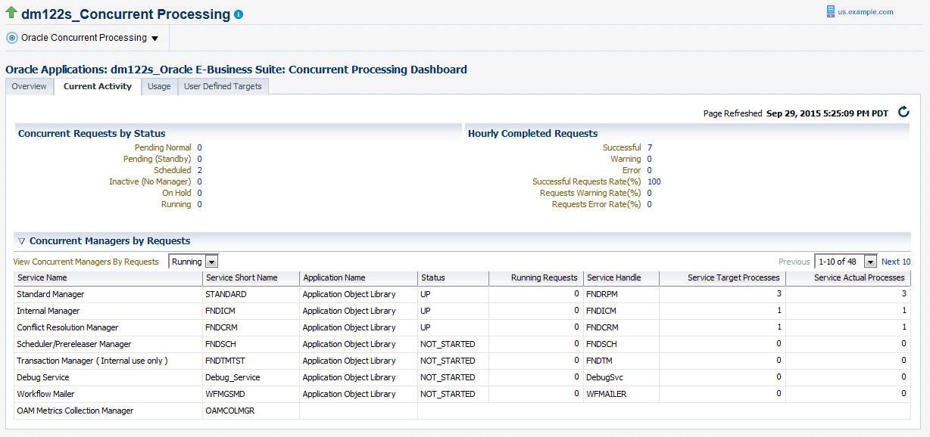Sort by Service Short Name column header
This screenshot has height=437, width=930.
[x=251, y=277]
